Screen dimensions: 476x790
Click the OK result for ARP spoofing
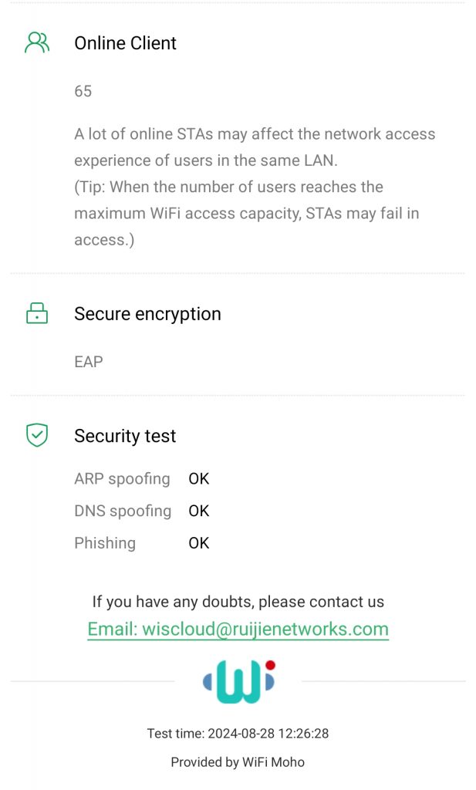coord(199,478)
